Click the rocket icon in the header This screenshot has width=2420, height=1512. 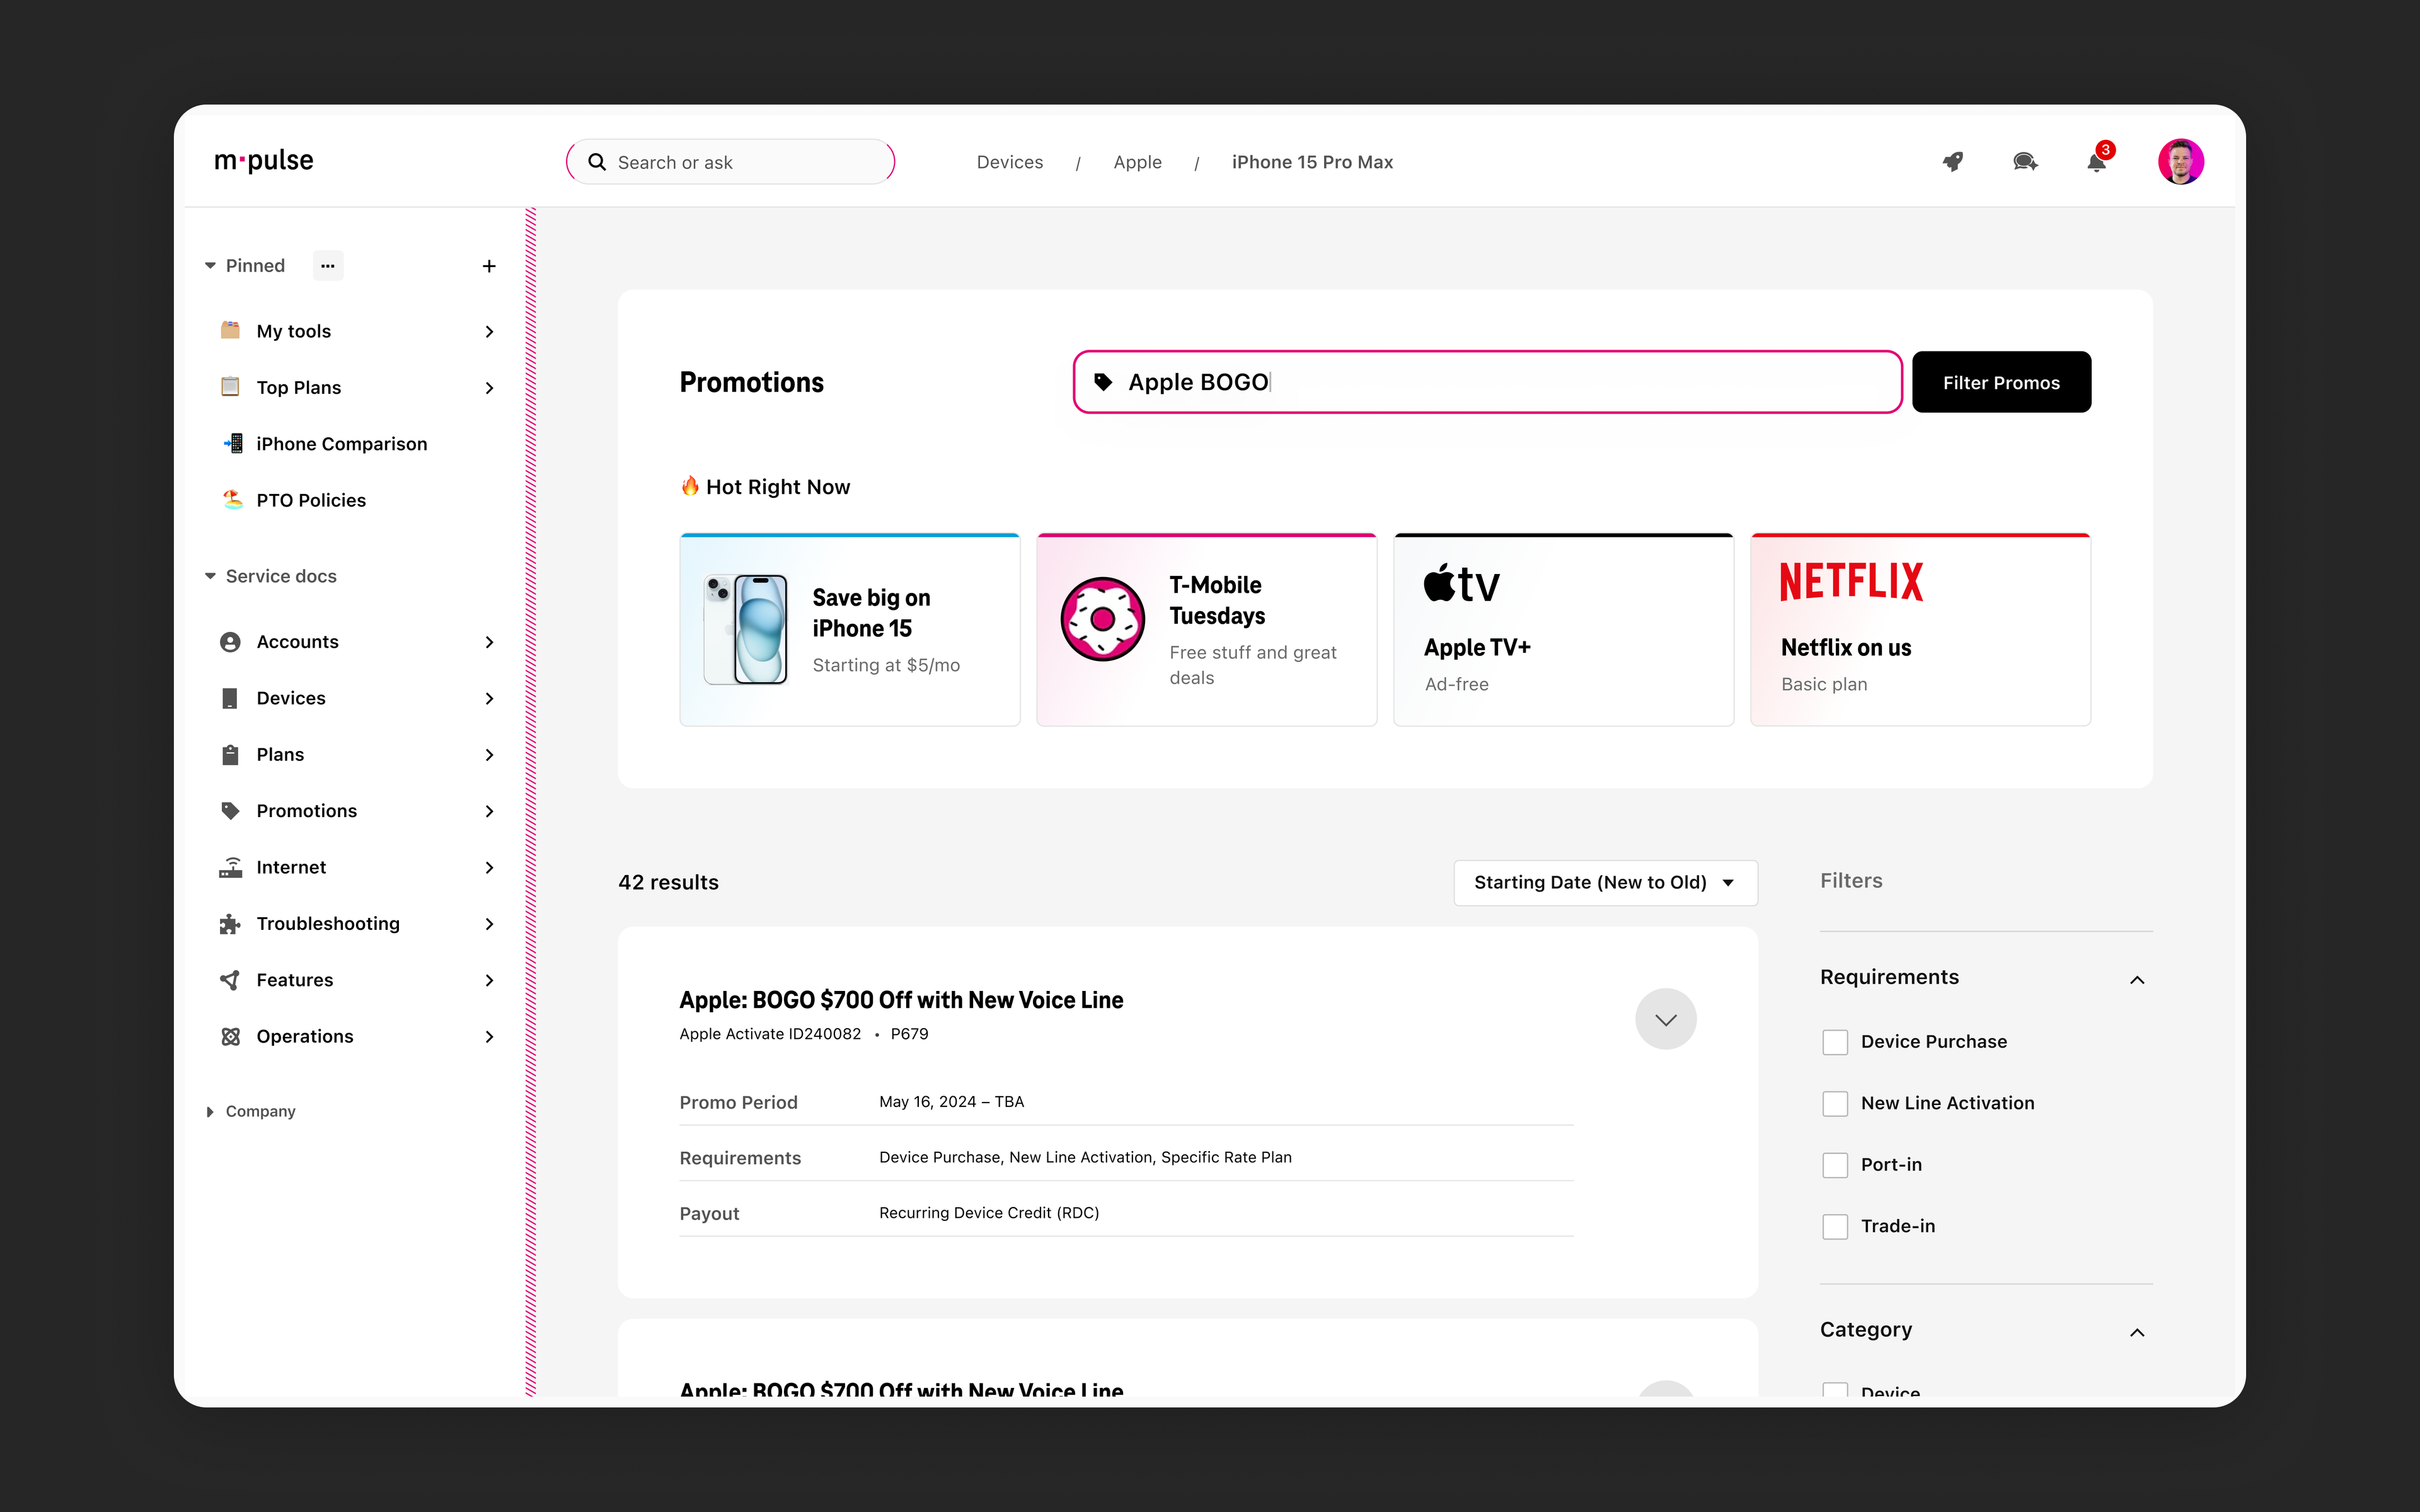[x=1953, y=162]
